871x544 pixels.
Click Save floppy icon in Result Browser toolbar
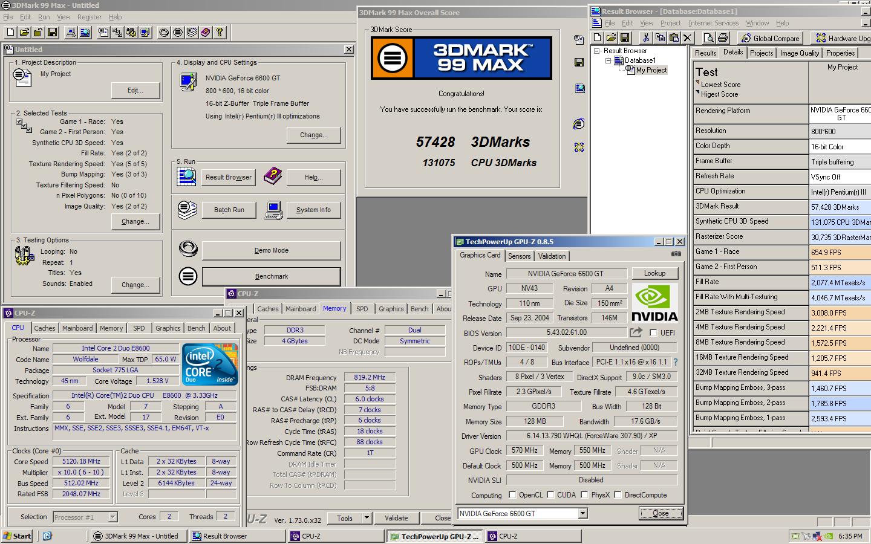(625, 37)
